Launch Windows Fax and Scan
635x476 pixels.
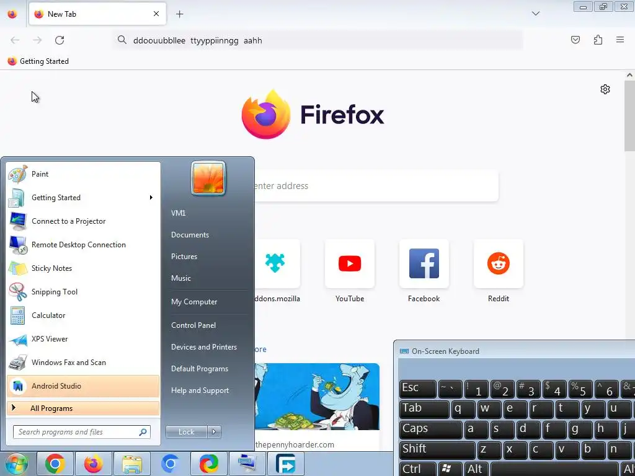point(83,362)
